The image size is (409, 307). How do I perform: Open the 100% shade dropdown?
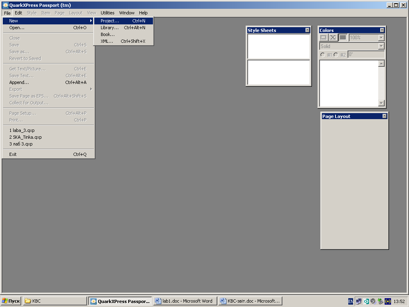pyautogui.click(x=381, y=38)
